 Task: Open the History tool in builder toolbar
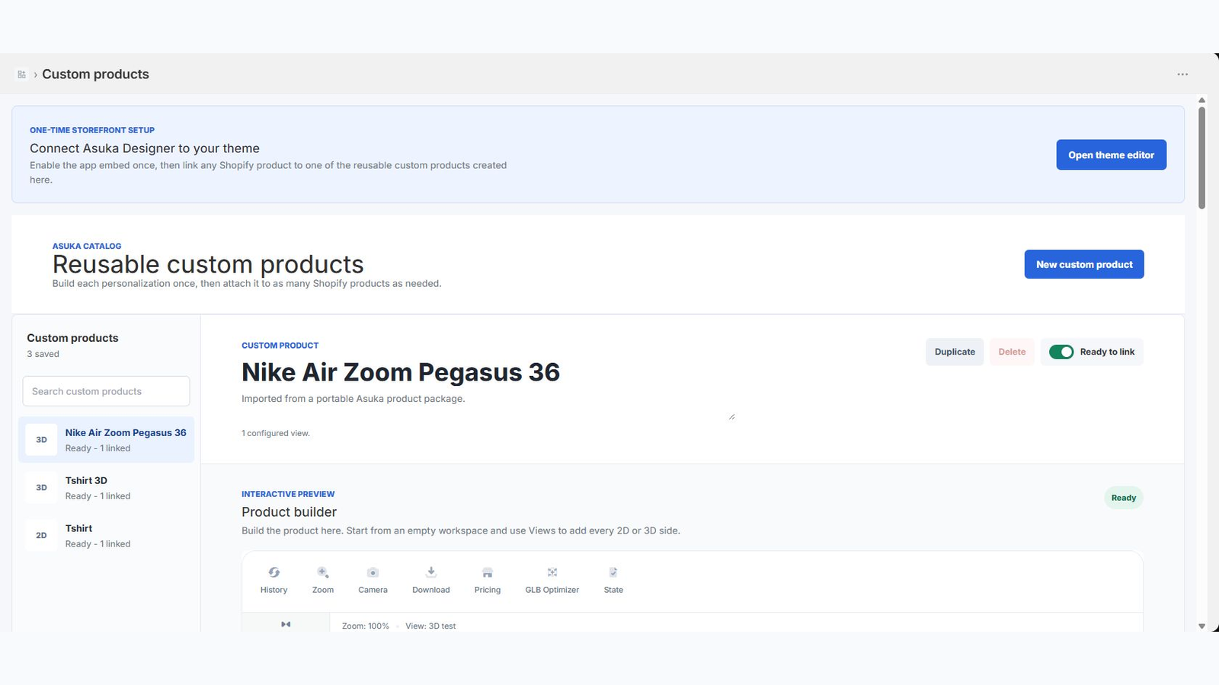point(274,580)
